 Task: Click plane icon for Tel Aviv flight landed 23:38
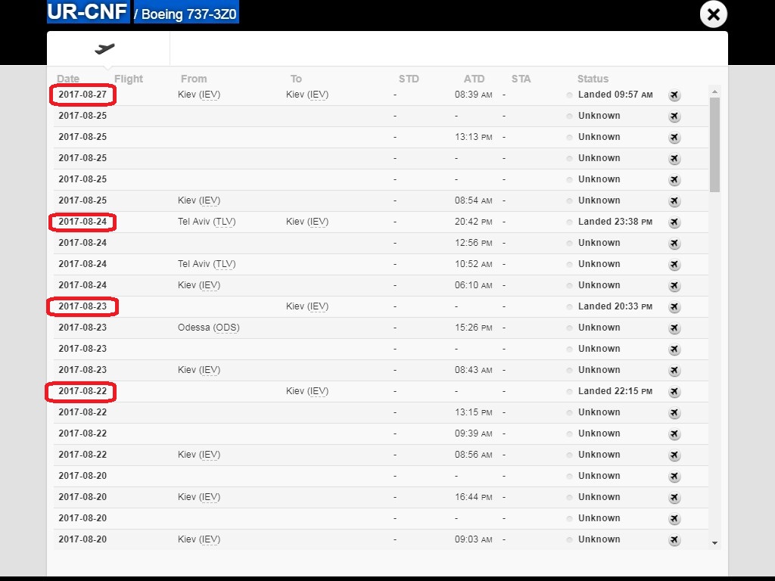click(x=674, y=222)
